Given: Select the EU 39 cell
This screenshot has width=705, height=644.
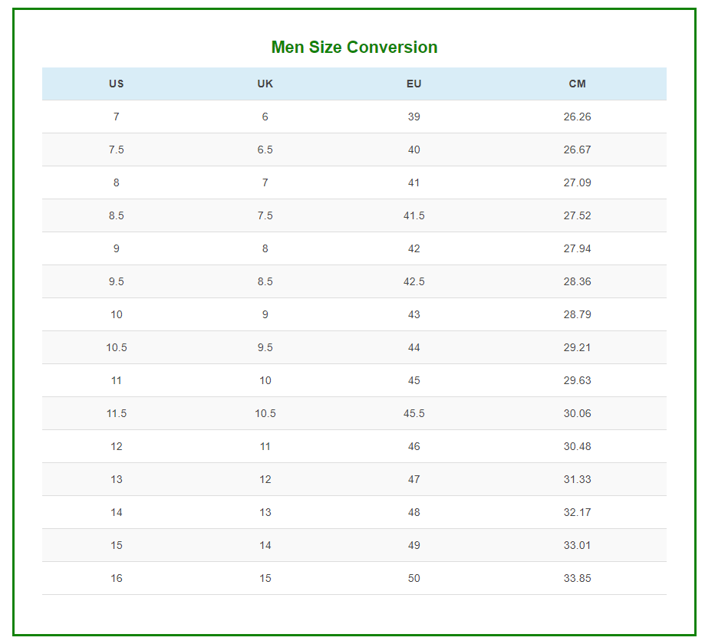Looking at the screenshot, I should click(414, 117).
